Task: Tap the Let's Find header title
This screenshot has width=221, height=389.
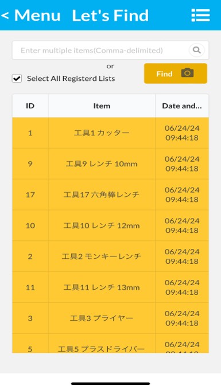Action: (x=110, y=15)
